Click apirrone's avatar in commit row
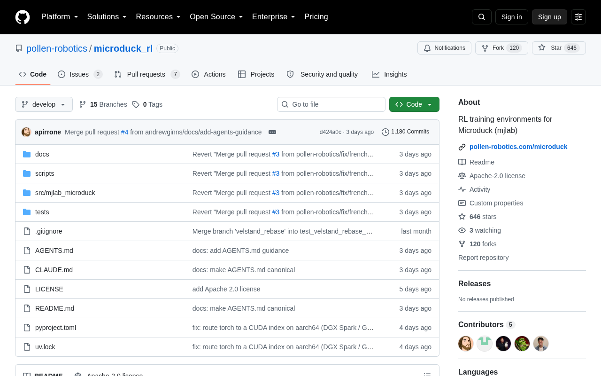The height and width of the screenshot is (376, 601). [x=26, y=132]
